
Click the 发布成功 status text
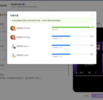click(x=55, y=30)
